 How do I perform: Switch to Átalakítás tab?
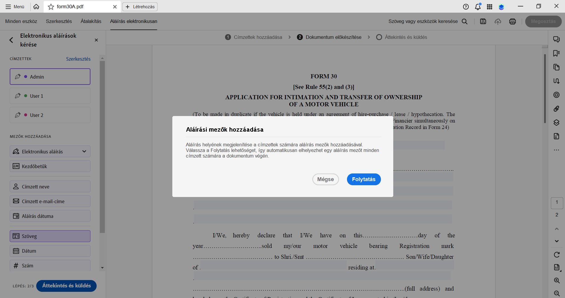pos(91,21)
